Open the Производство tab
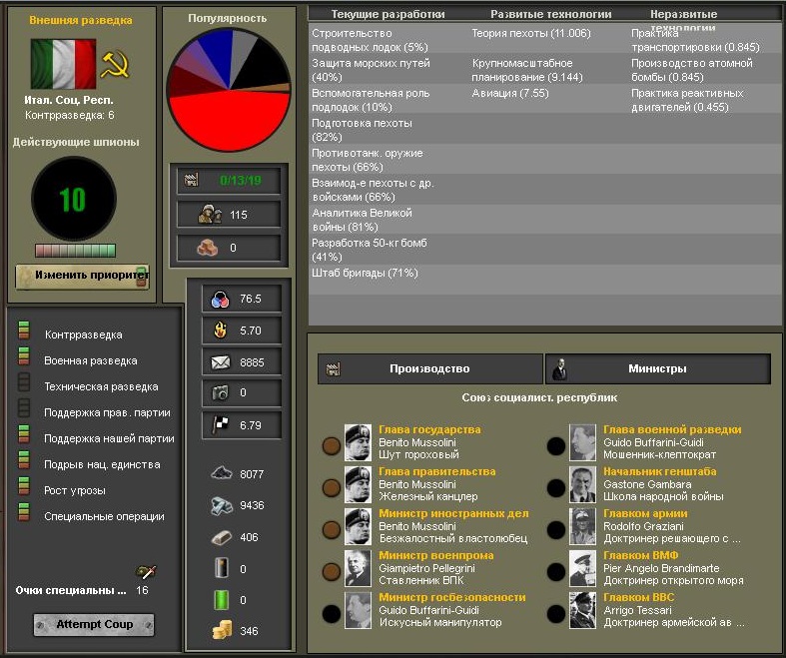Viewport: 786px width, 658px height. click(429, 368)
